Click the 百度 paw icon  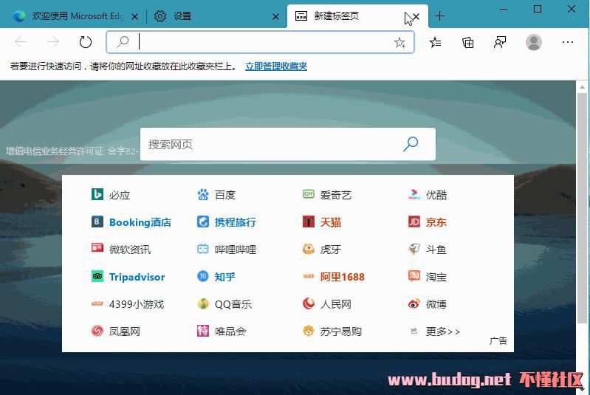203,194
